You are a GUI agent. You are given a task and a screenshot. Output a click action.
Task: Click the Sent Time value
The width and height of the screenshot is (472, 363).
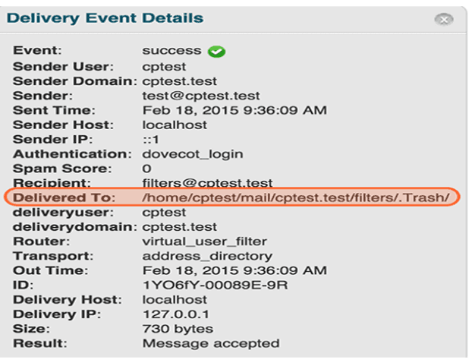tap(234, 110)
